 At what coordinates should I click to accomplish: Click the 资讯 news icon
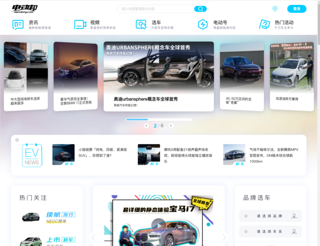(18, 25)
